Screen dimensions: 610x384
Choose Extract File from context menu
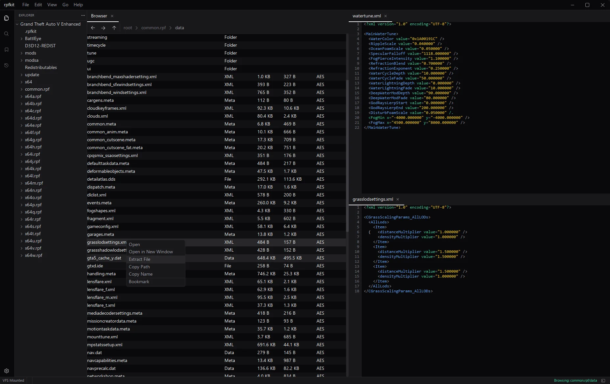tap(156, 259)
